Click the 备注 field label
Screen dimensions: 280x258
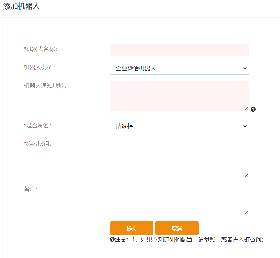coord(30,189)
